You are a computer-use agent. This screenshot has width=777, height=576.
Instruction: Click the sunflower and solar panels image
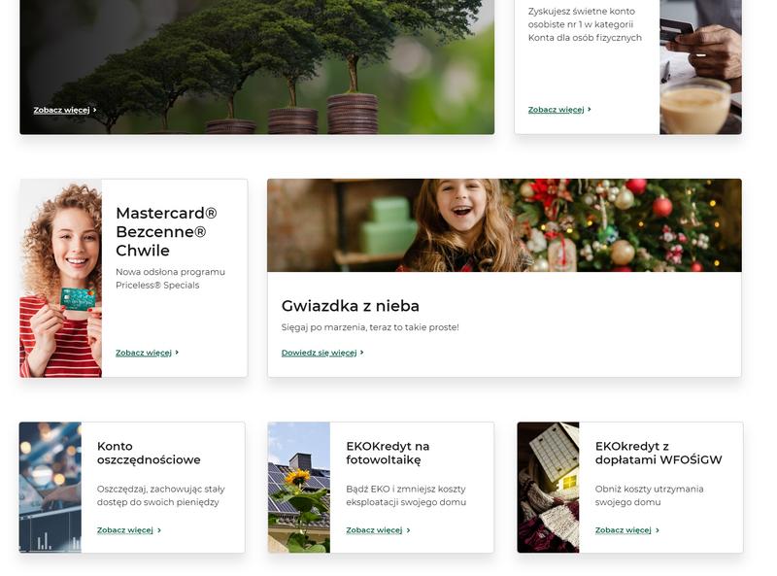[298, 487]
